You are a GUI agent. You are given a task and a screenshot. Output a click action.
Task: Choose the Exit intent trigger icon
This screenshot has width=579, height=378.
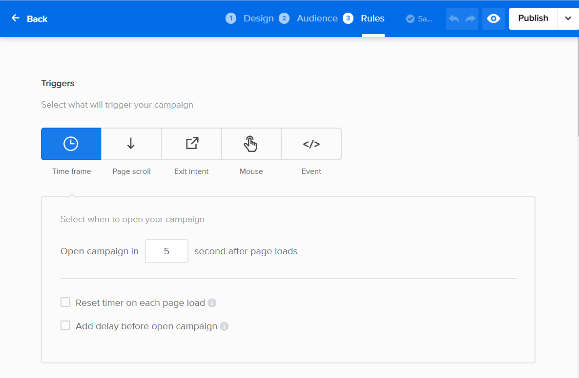tap(191, 144)
